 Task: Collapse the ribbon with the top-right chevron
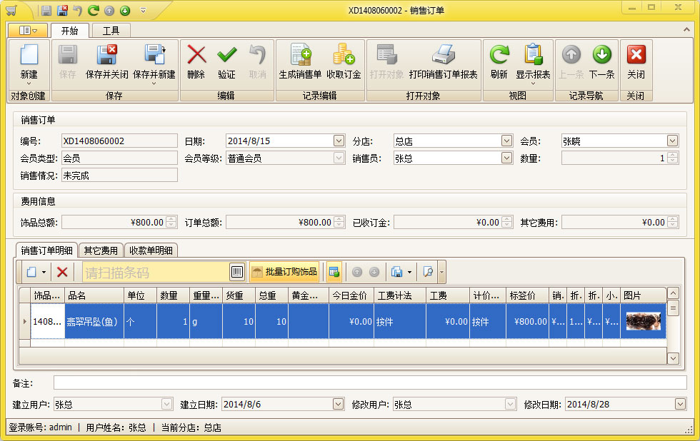click(x=686, y=30)
